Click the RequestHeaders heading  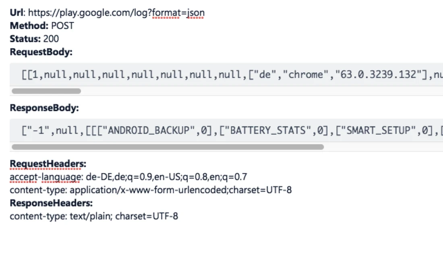48,164
